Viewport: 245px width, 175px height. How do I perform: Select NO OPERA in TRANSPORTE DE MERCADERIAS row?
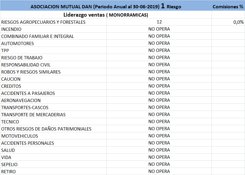[159, 114]
